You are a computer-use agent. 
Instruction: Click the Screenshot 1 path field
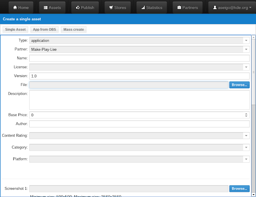click(x=129, y=189)
